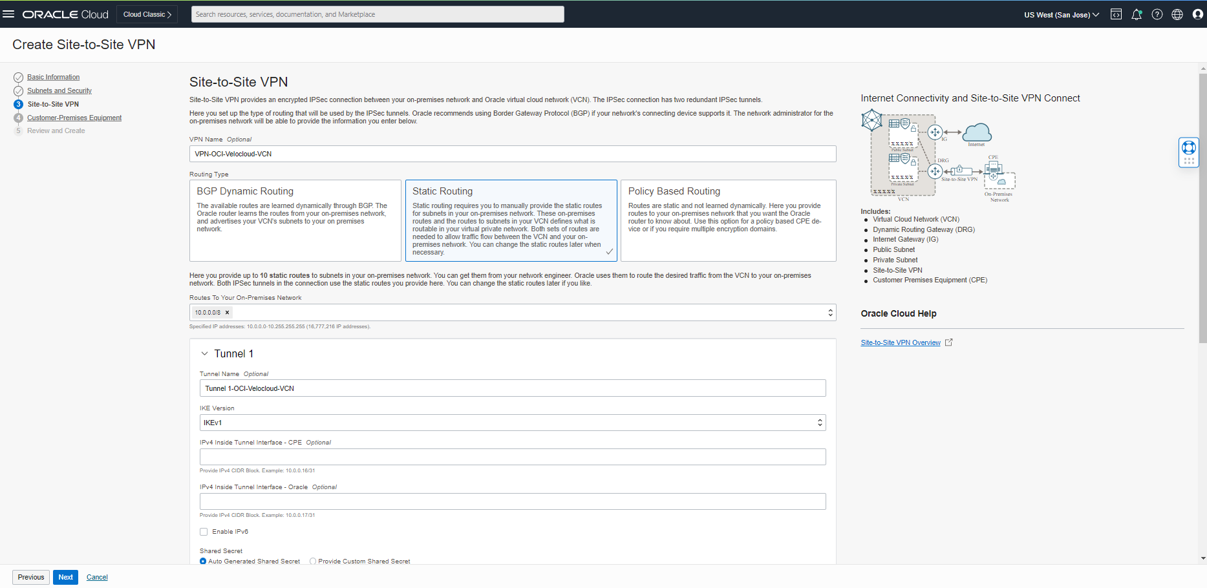Open the hamburger navigation menu

[x=8, y=14]
